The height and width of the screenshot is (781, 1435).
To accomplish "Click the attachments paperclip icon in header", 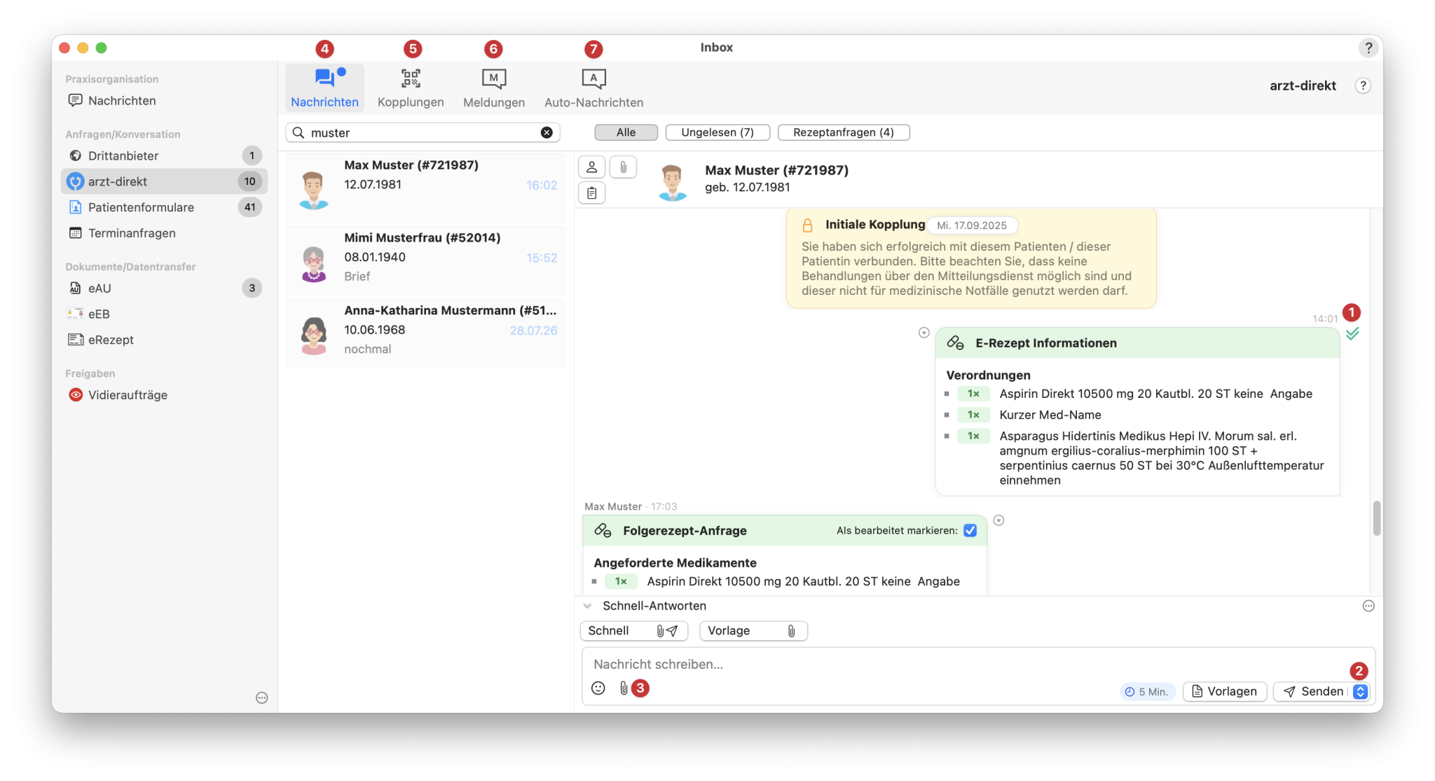I will 623,167.
